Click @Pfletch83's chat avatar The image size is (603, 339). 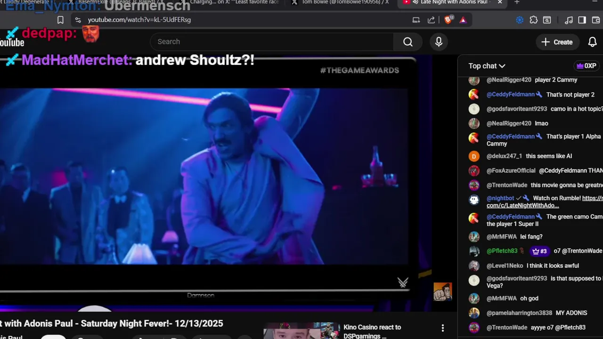pos(474,251)
